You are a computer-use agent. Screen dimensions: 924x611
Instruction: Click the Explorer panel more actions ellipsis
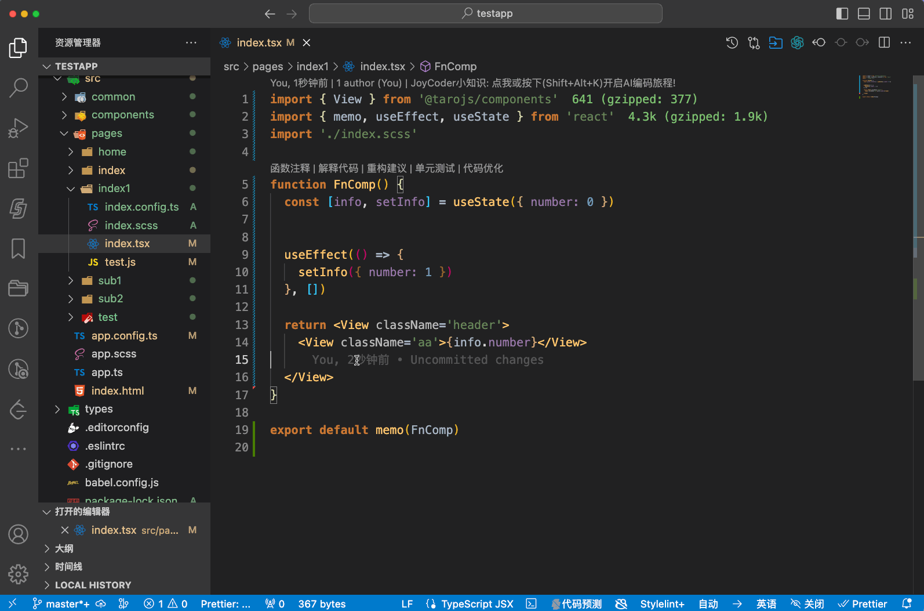191,42
